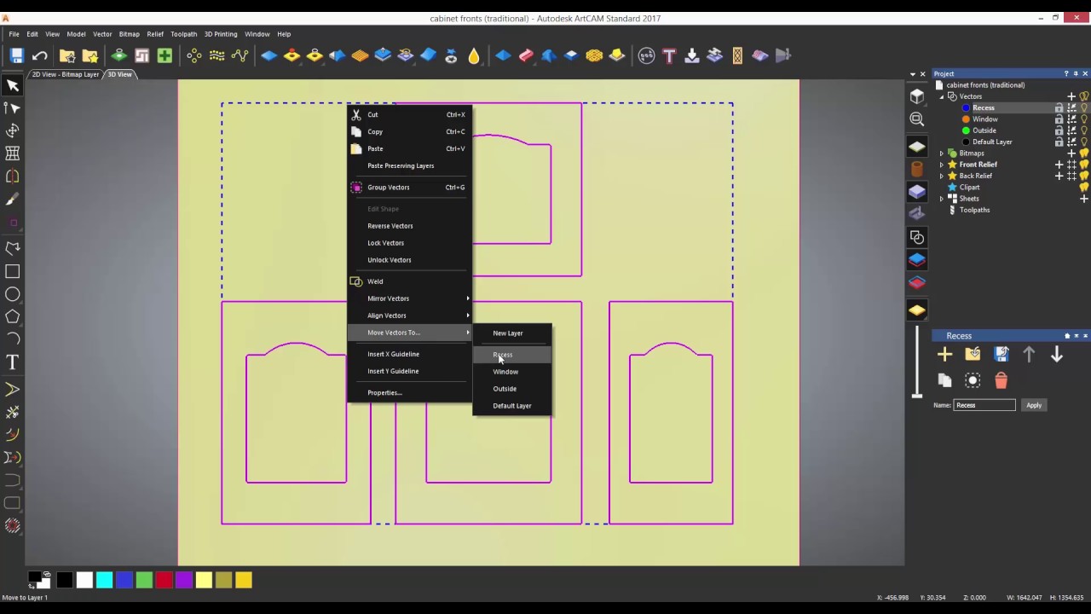Viewport: 1091px width, 614px height.
Task: Move layer up with grey arrow icon
Action: (x=1029, y=355)
